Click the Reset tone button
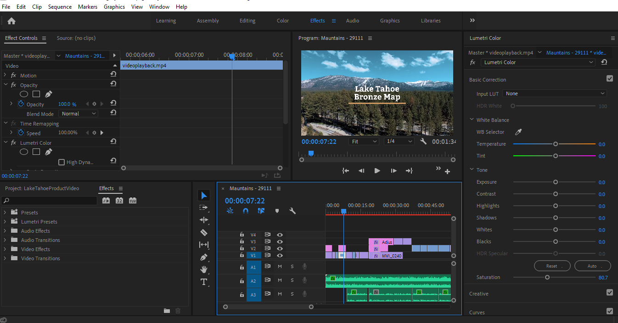This screenshot has height=323, width=618. [552, 266]
